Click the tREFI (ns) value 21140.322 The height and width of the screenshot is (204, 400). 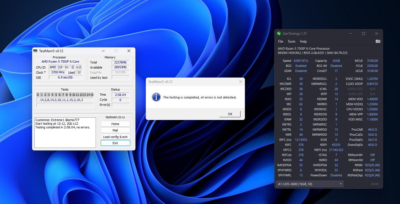click(x=336, y=150)
